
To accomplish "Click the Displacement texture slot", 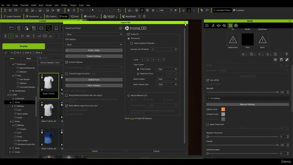I will tap(233, 39).
